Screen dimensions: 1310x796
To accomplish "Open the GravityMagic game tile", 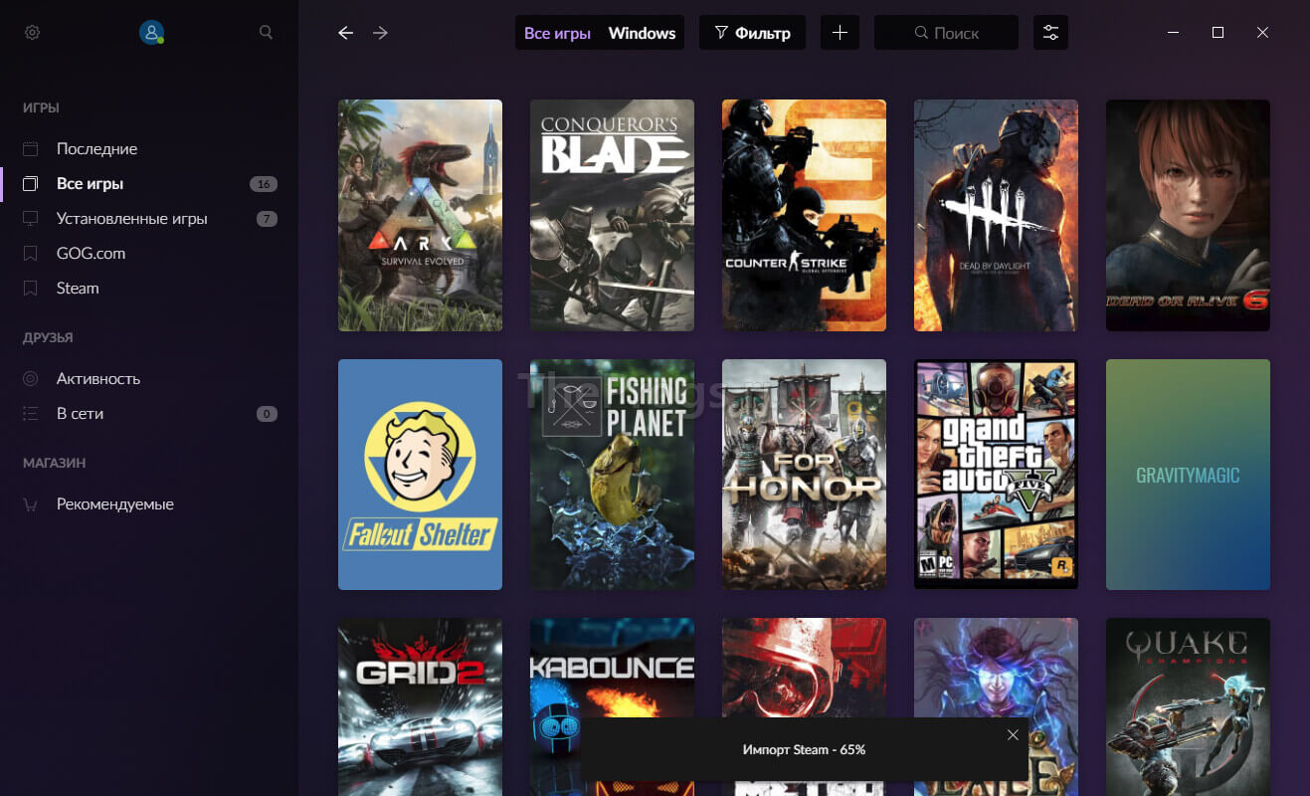I will pos(1188,475).
